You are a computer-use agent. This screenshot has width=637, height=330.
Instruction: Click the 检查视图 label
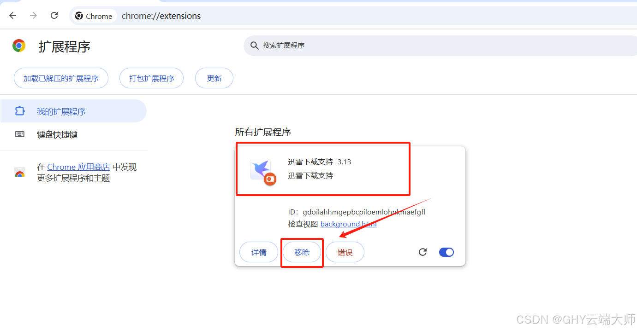pos(303,224)
